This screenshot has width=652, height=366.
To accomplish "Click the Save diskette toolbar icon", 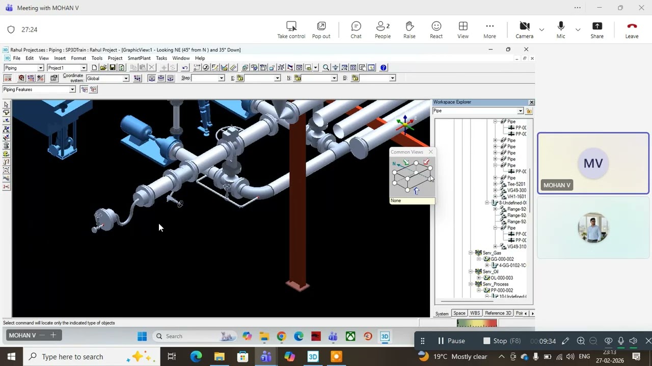I will point(113,68).
